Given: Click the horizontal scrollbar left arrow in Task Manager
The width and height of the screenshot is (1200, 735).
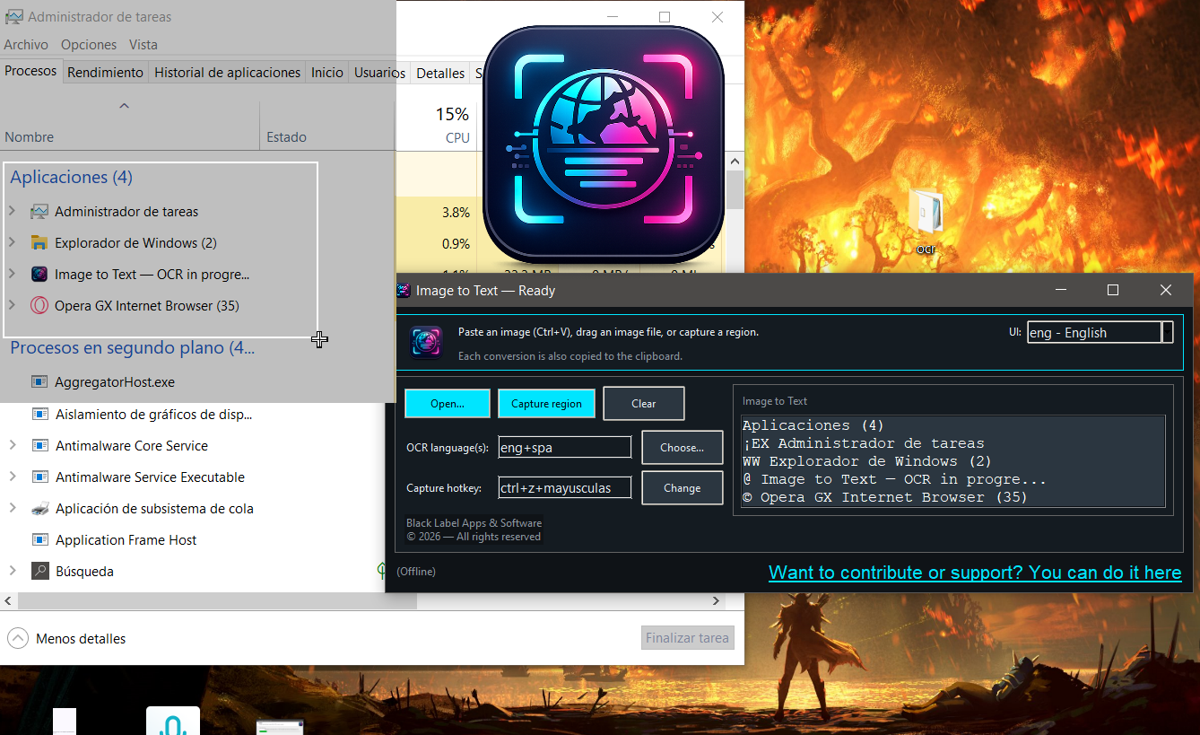Looking at the screenshot, I should 8,601.
